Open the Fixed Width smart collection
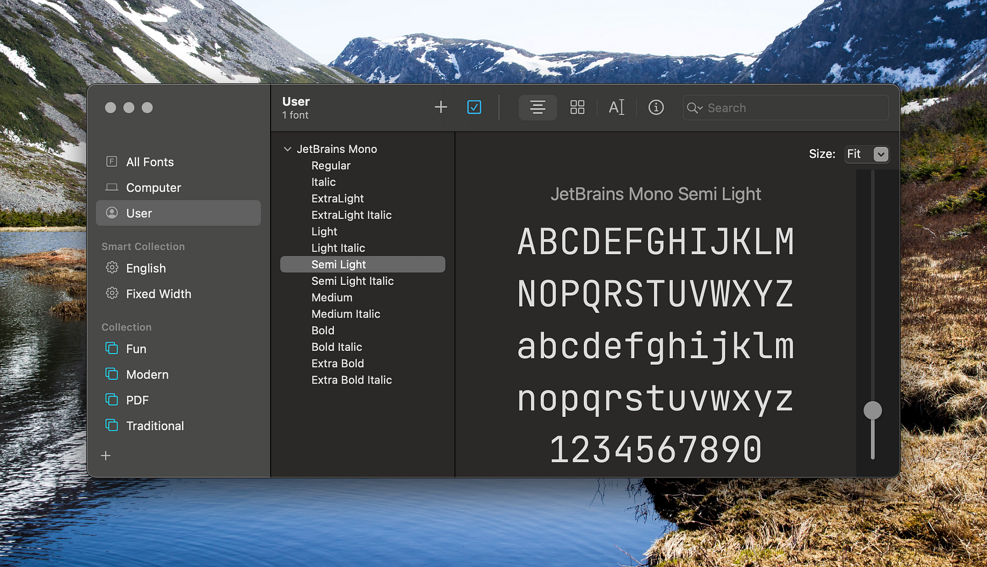This screenshot has height=567, width=987. (178, 294)
